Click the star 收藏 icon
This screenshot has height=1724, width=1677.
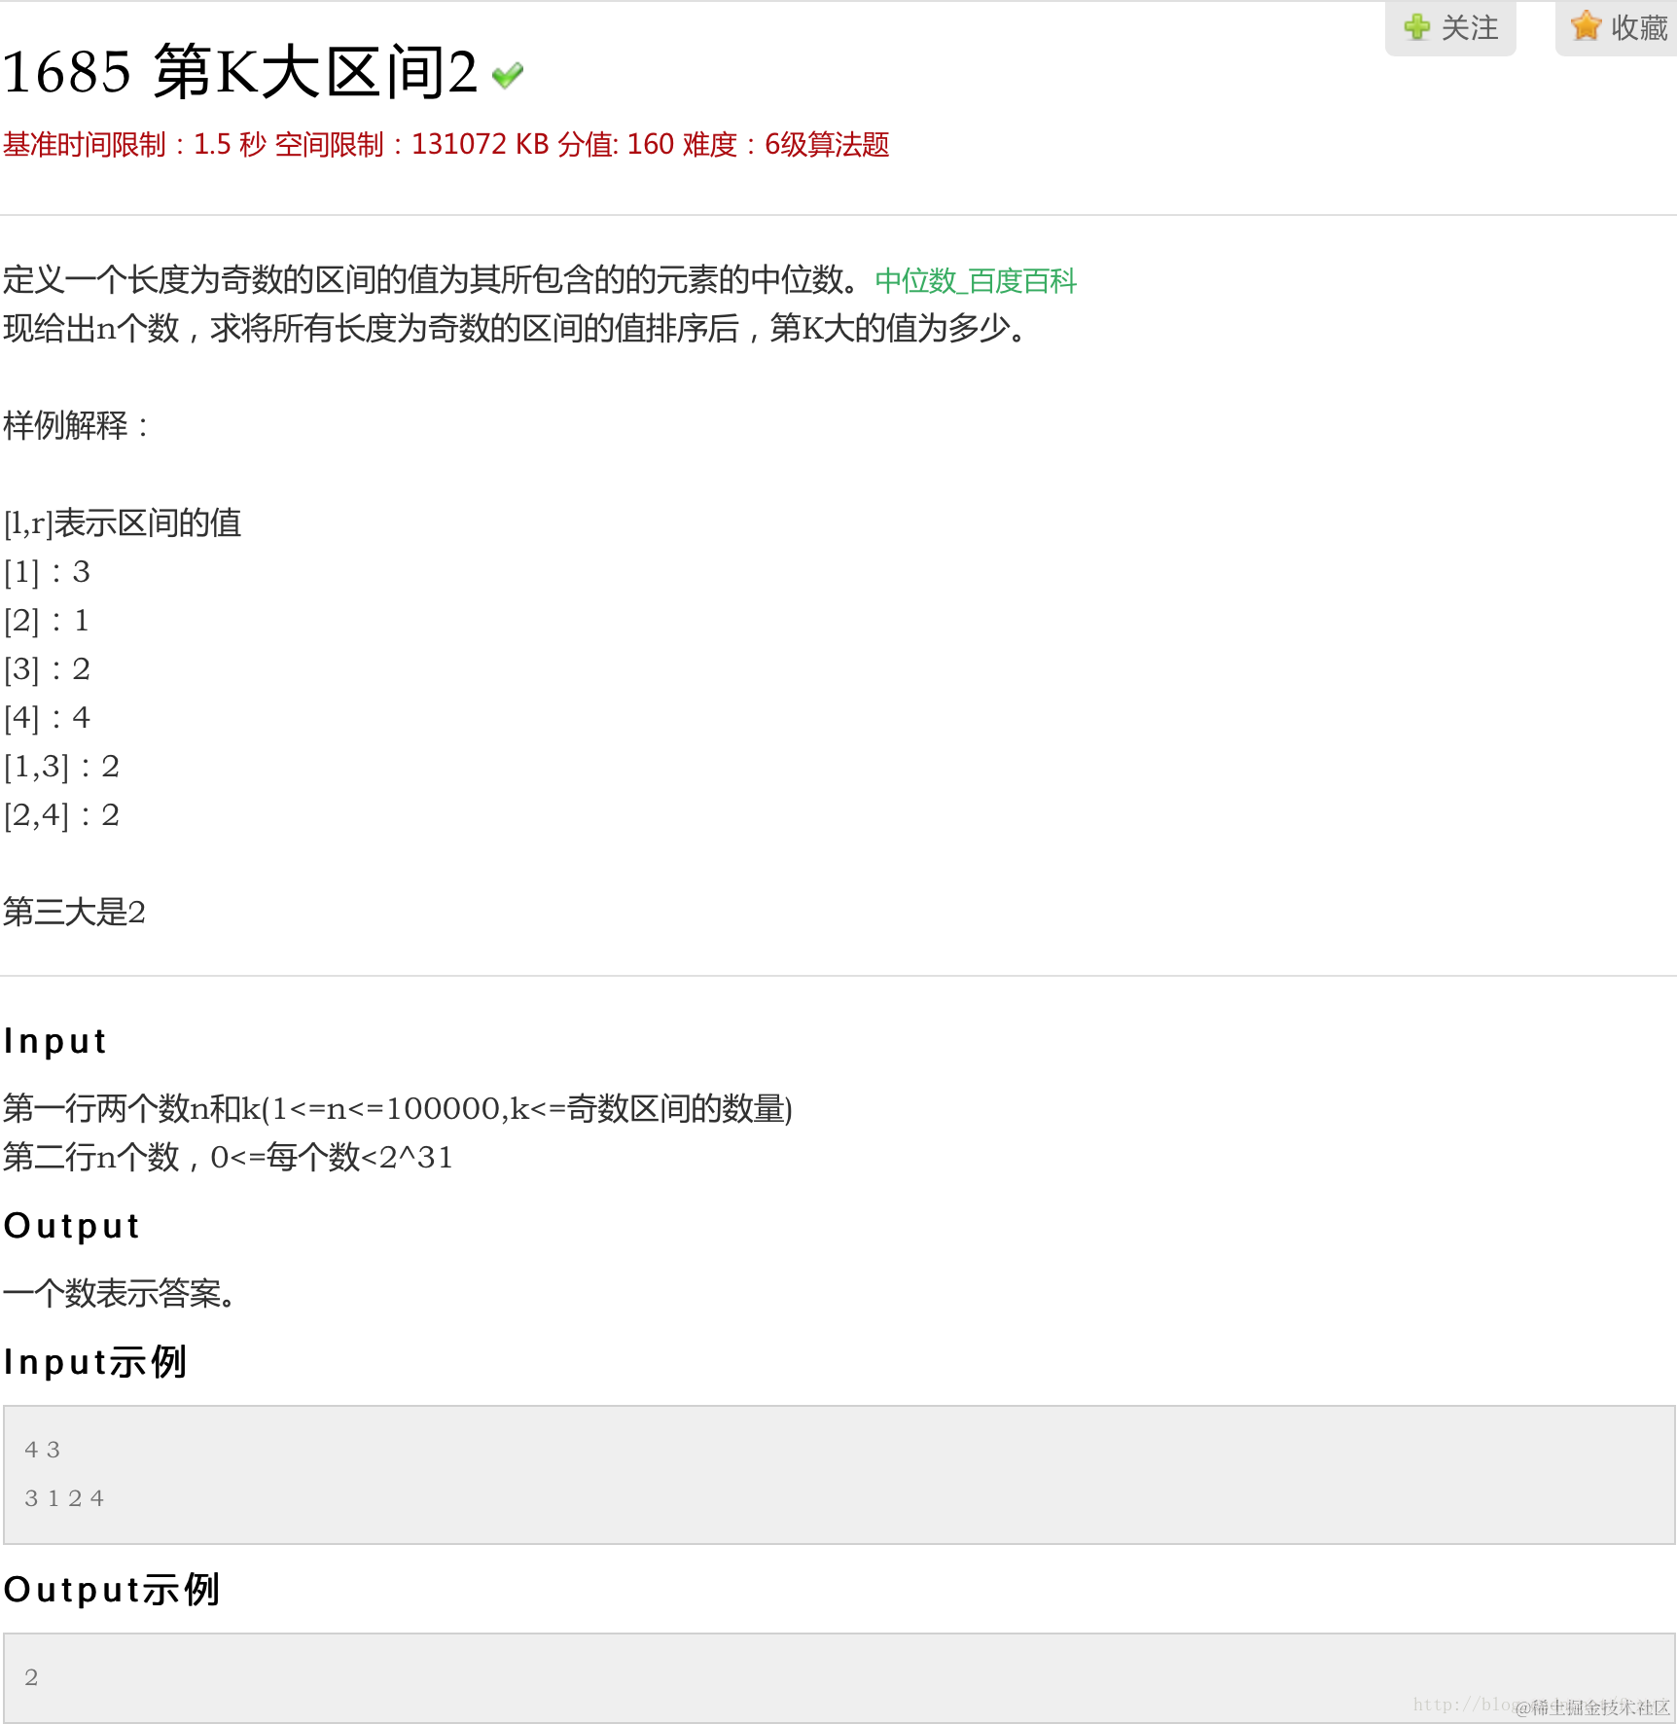(1586, 26)
